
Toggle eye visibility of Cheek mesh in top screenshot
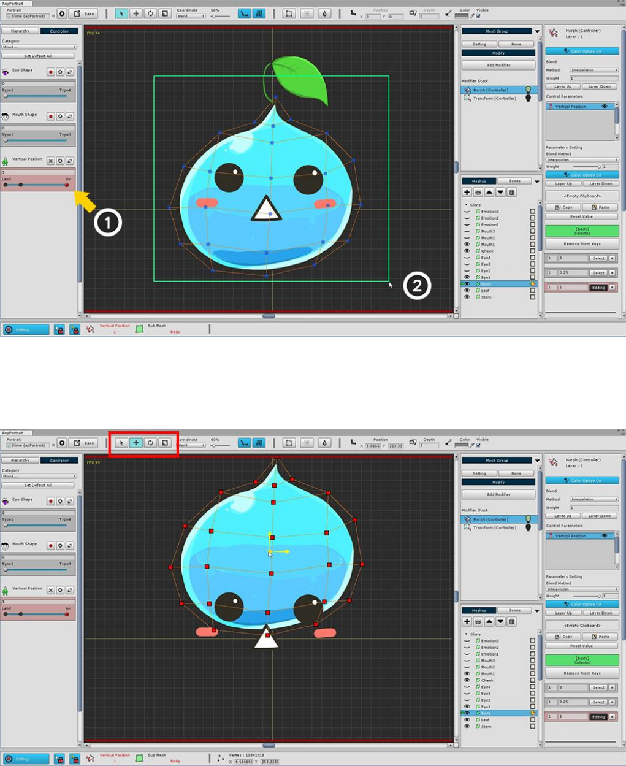point(467,251)
